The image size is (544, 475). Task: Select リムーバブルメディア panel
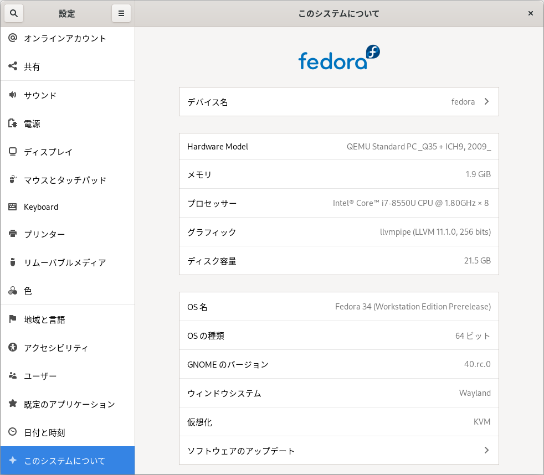(x=68, y=263)
